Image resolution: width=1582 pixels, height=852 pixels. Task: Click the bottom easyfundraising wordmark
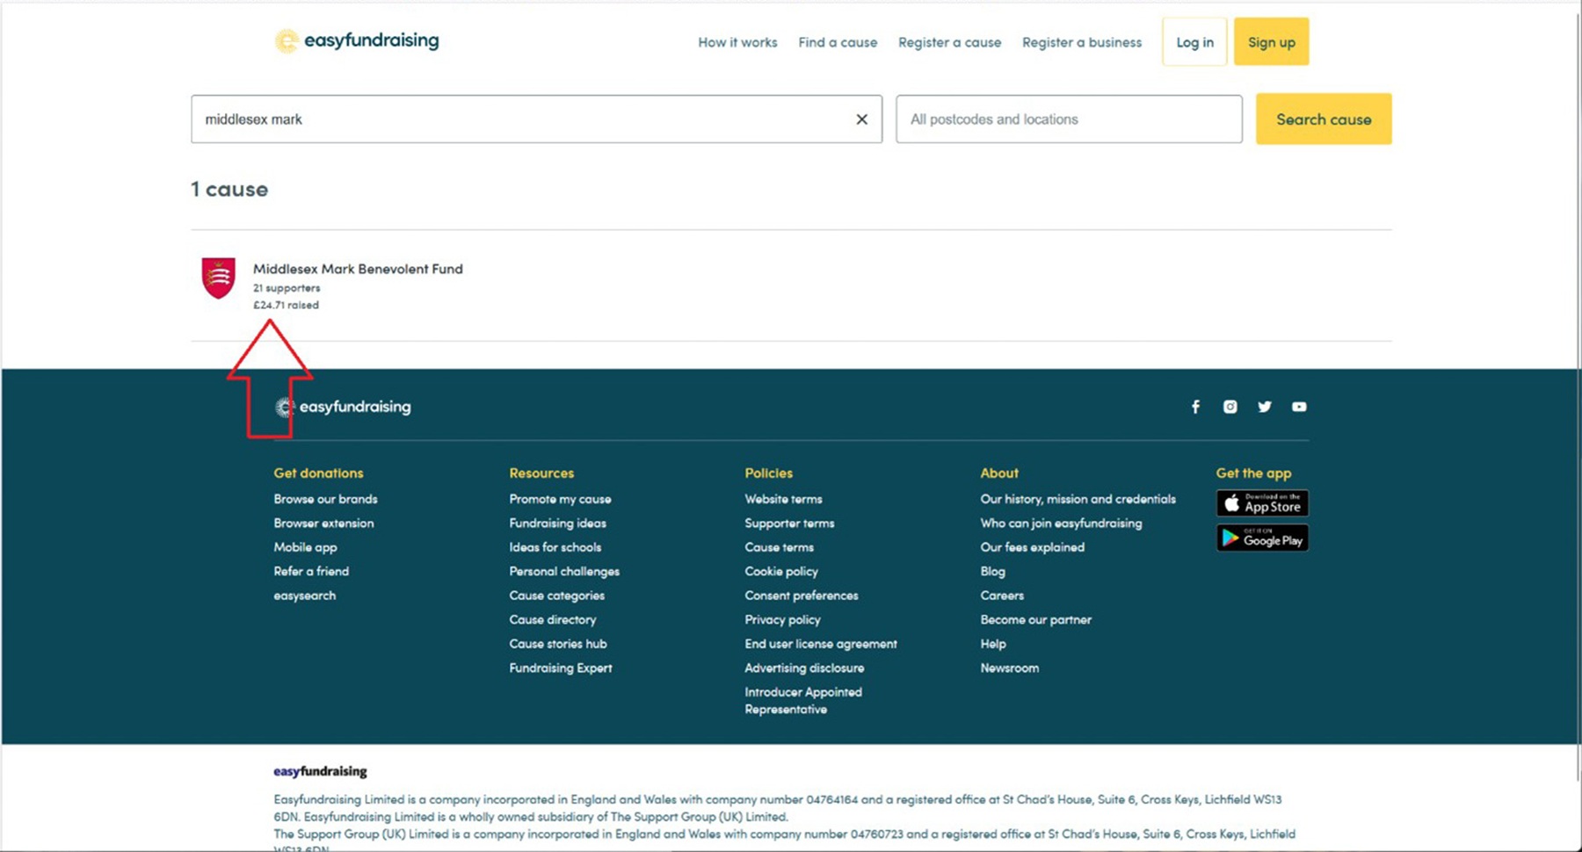(x=320, y=771)
